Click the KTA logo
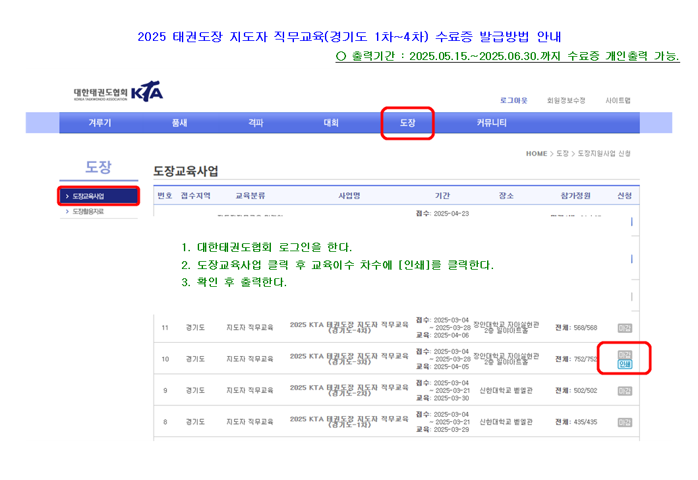698x480 pixels. tap(118, 92)
